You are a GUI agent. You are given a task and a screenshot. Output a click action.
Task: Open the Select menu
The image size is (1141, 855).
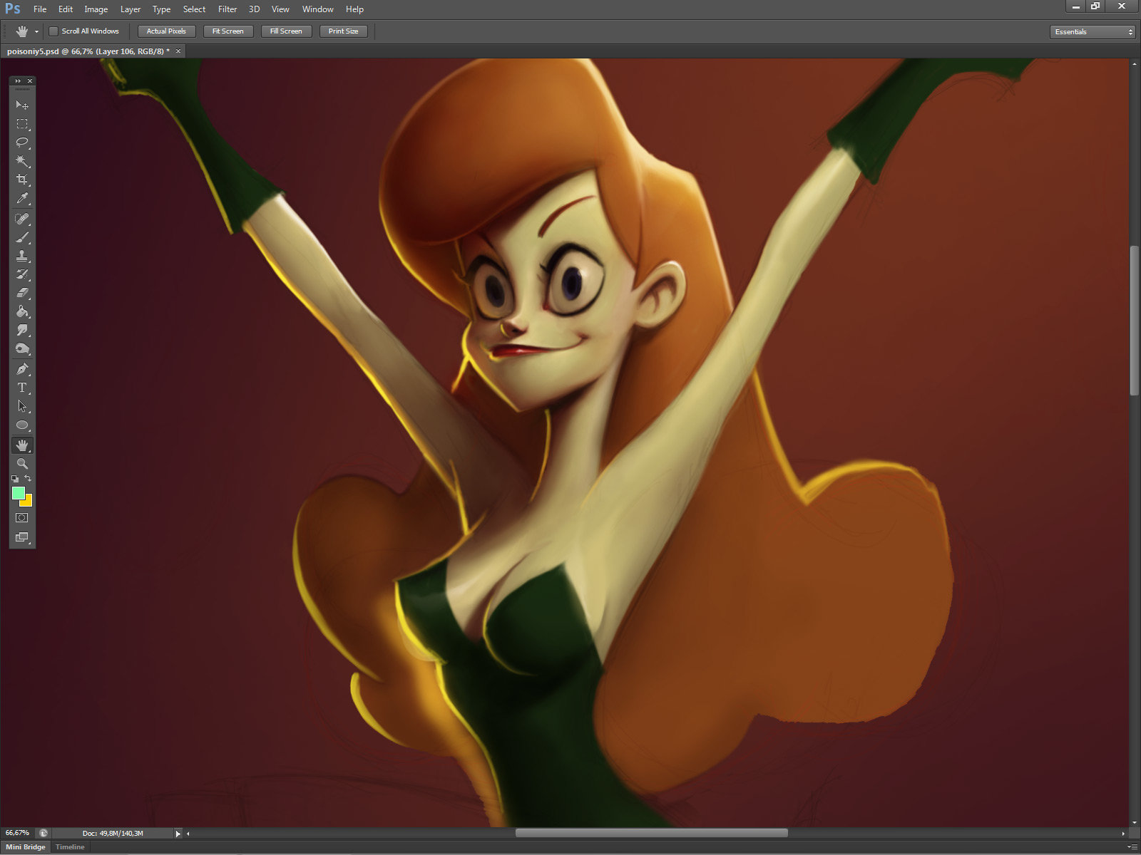(x=194, y=9)
